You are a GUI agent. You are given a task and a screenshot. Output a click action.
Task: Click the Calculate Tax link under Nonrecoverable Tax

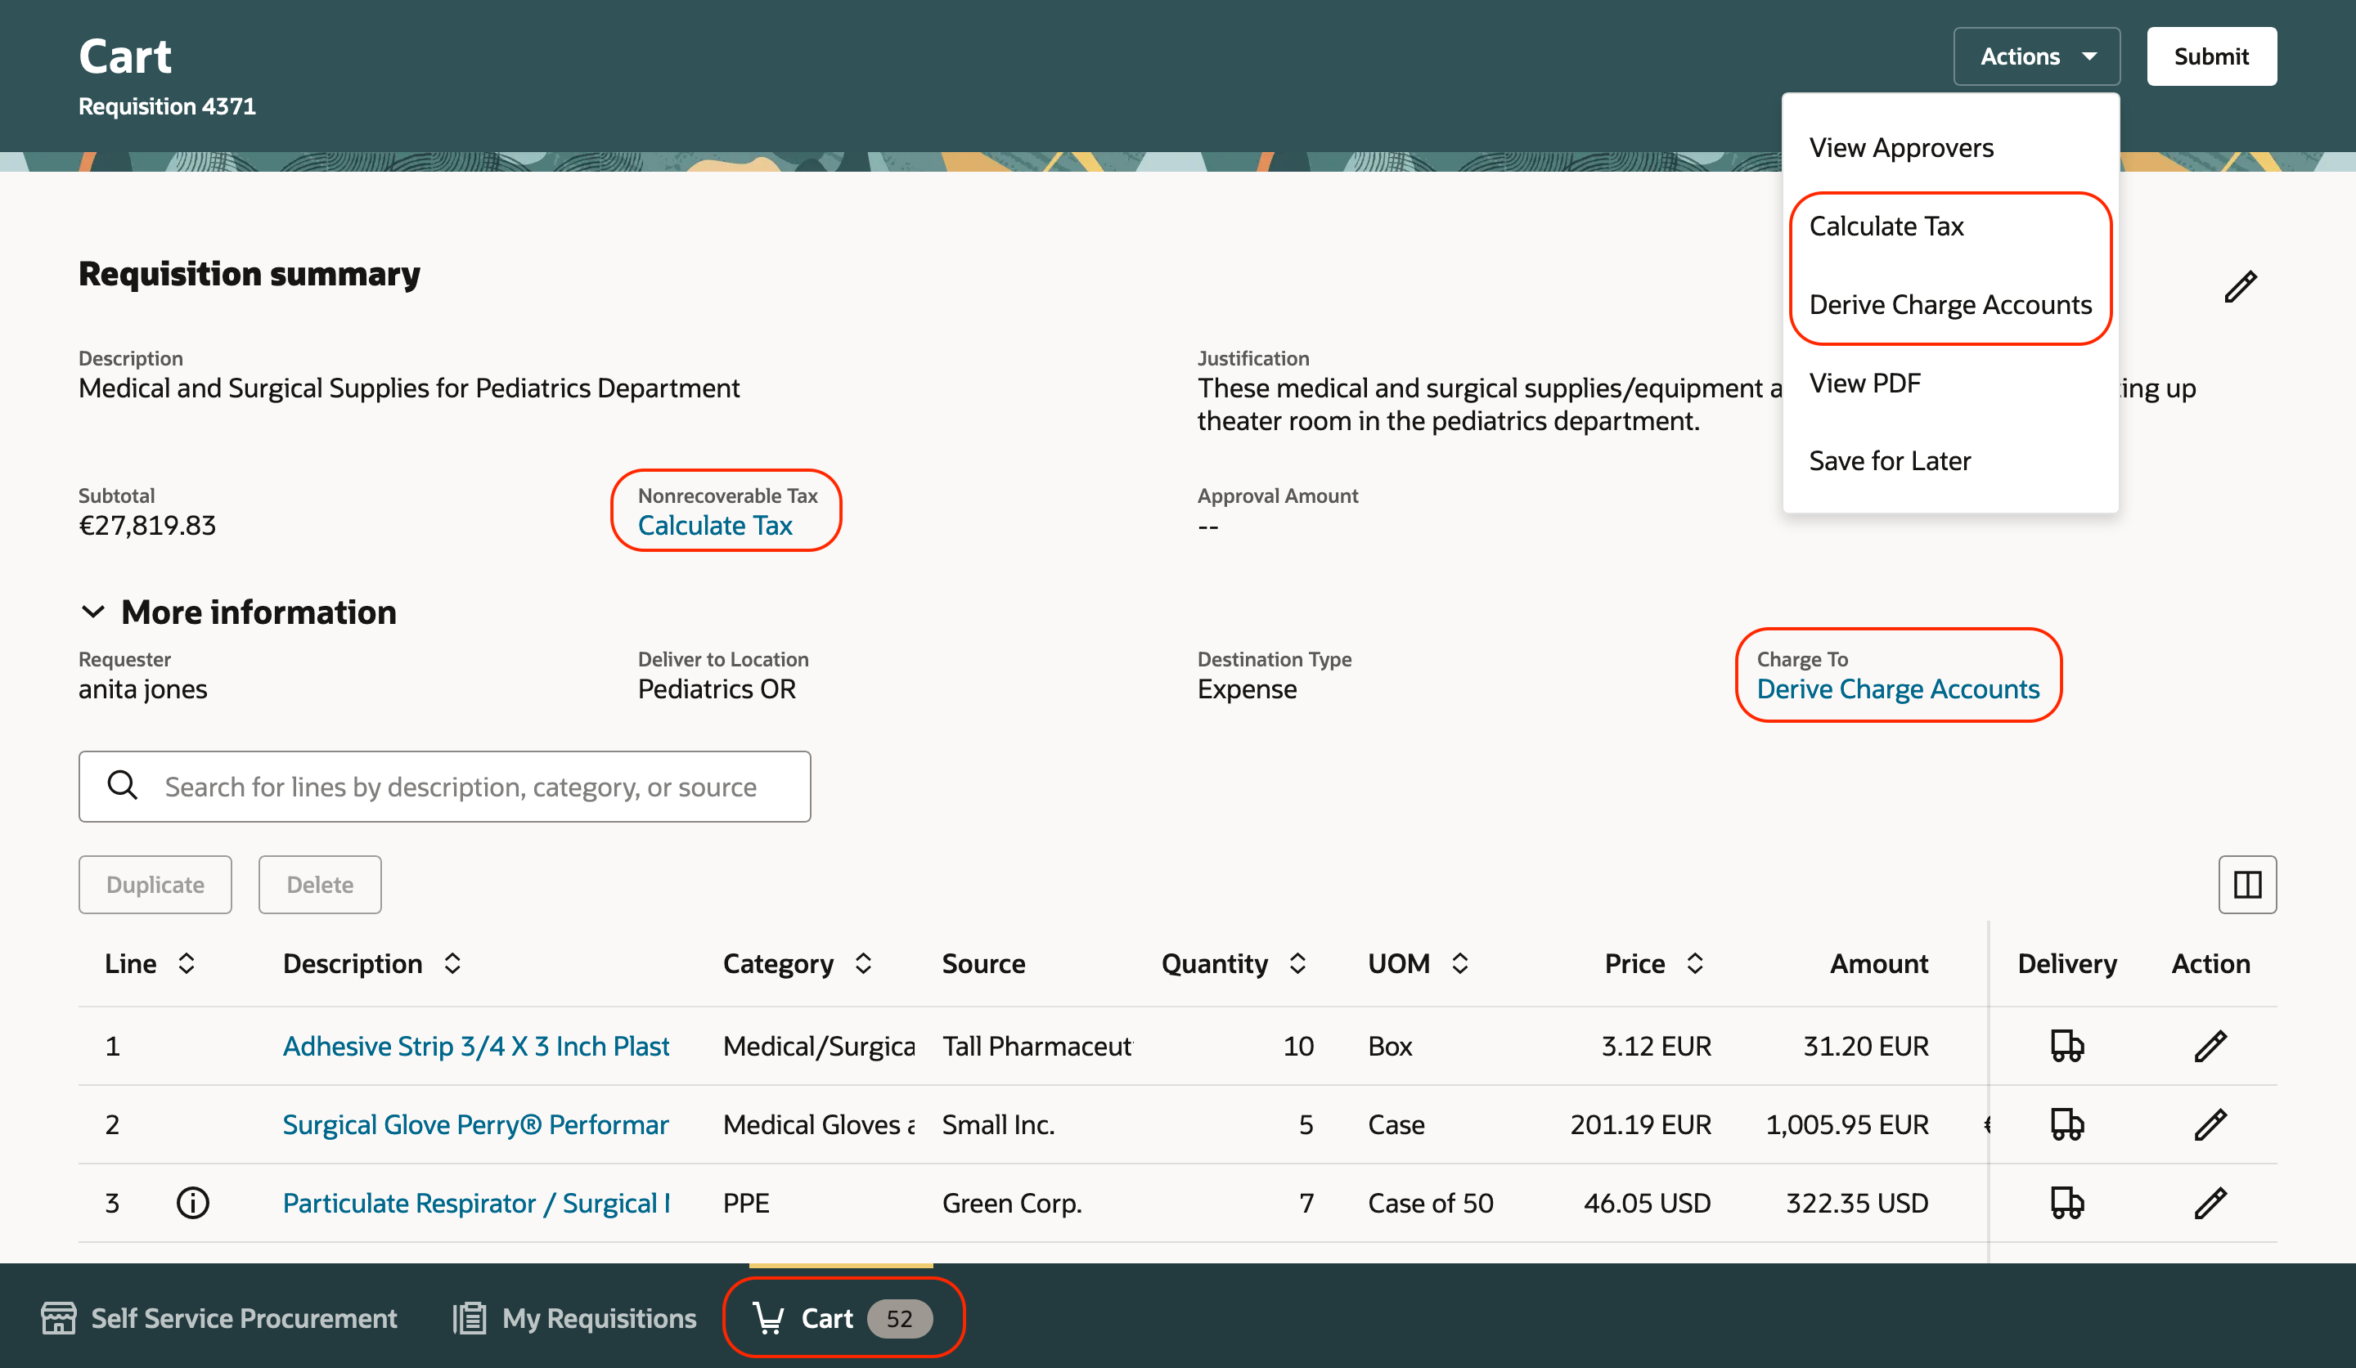point(714,525)
